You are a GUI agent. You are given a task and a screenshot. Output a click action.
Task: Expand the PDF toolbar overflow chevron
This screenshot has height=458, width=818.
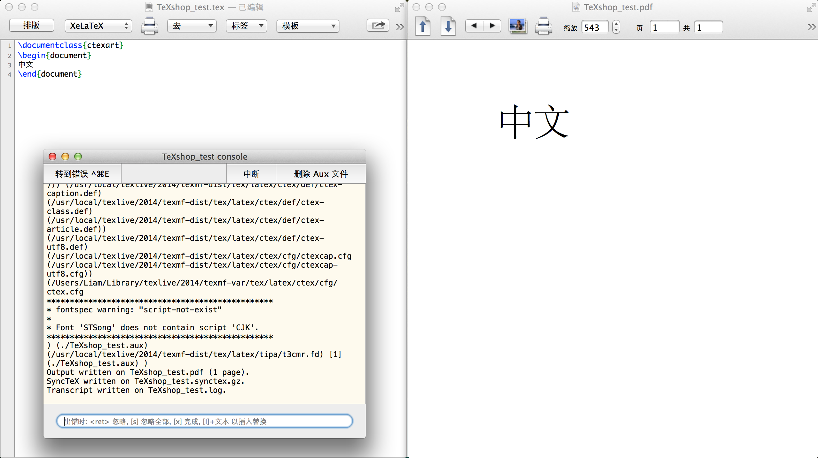click(x=811, y=27)
